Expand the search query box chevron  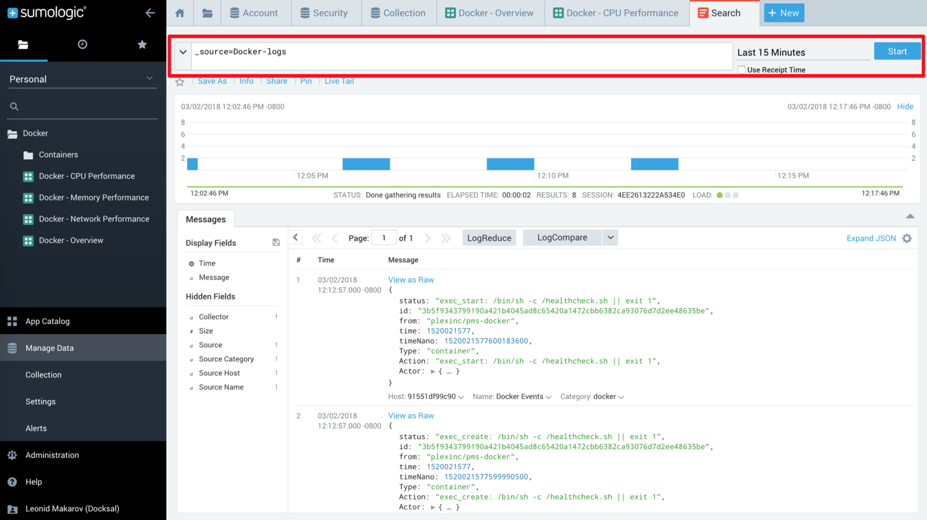(x=183, y=52)
